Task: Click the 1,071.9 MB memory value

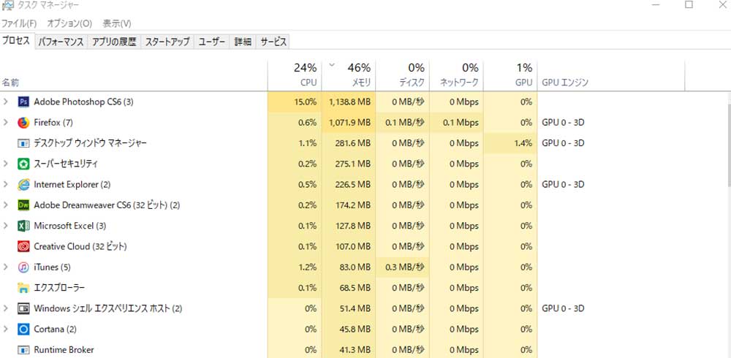Action: point(349,123)
